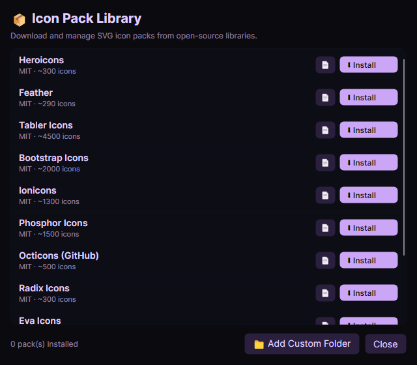Select the Octicons (GitHub) pack name
The image size is (417, 365).
[59, 255]
